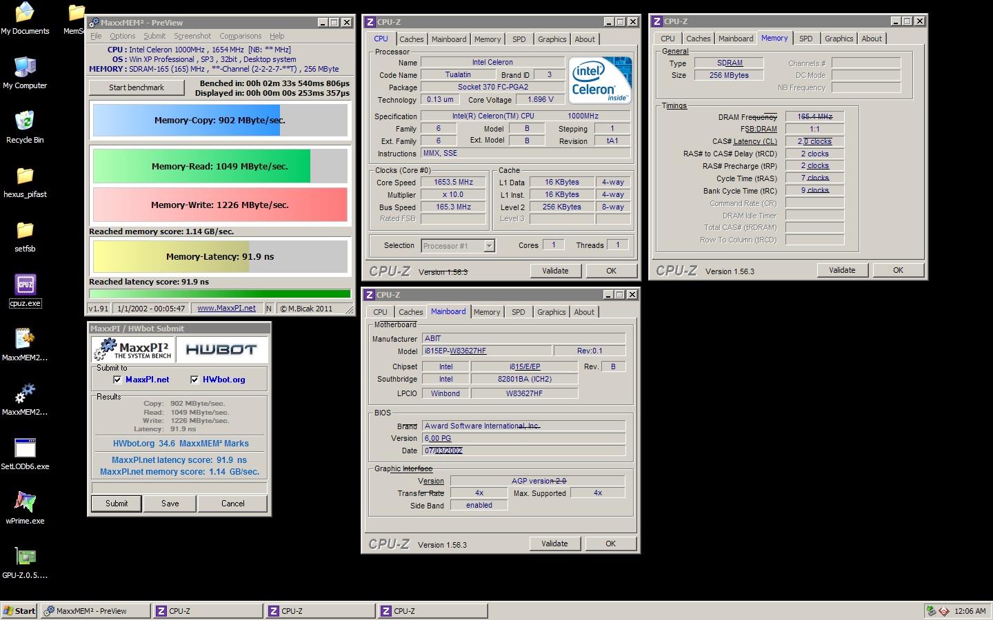The image size is (993, 620).
Task: Click Z icon of CPU-Z Mainboard window
Action: (x=370, y=294)
